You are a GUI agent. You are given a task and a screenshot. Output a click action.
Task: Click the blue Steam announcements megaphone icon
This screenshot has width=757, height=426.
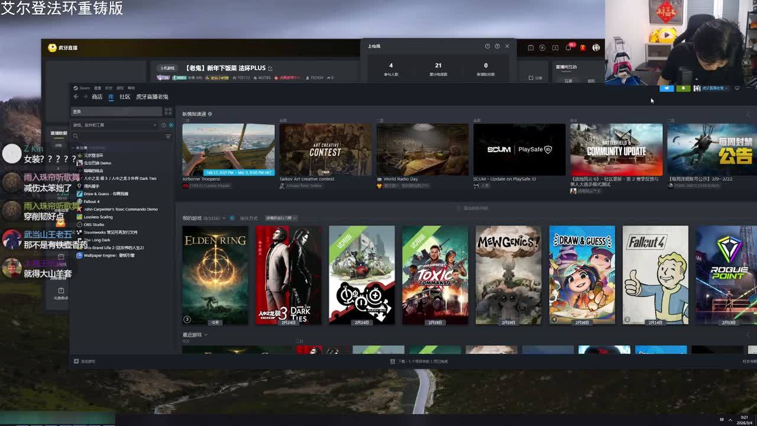667,88
